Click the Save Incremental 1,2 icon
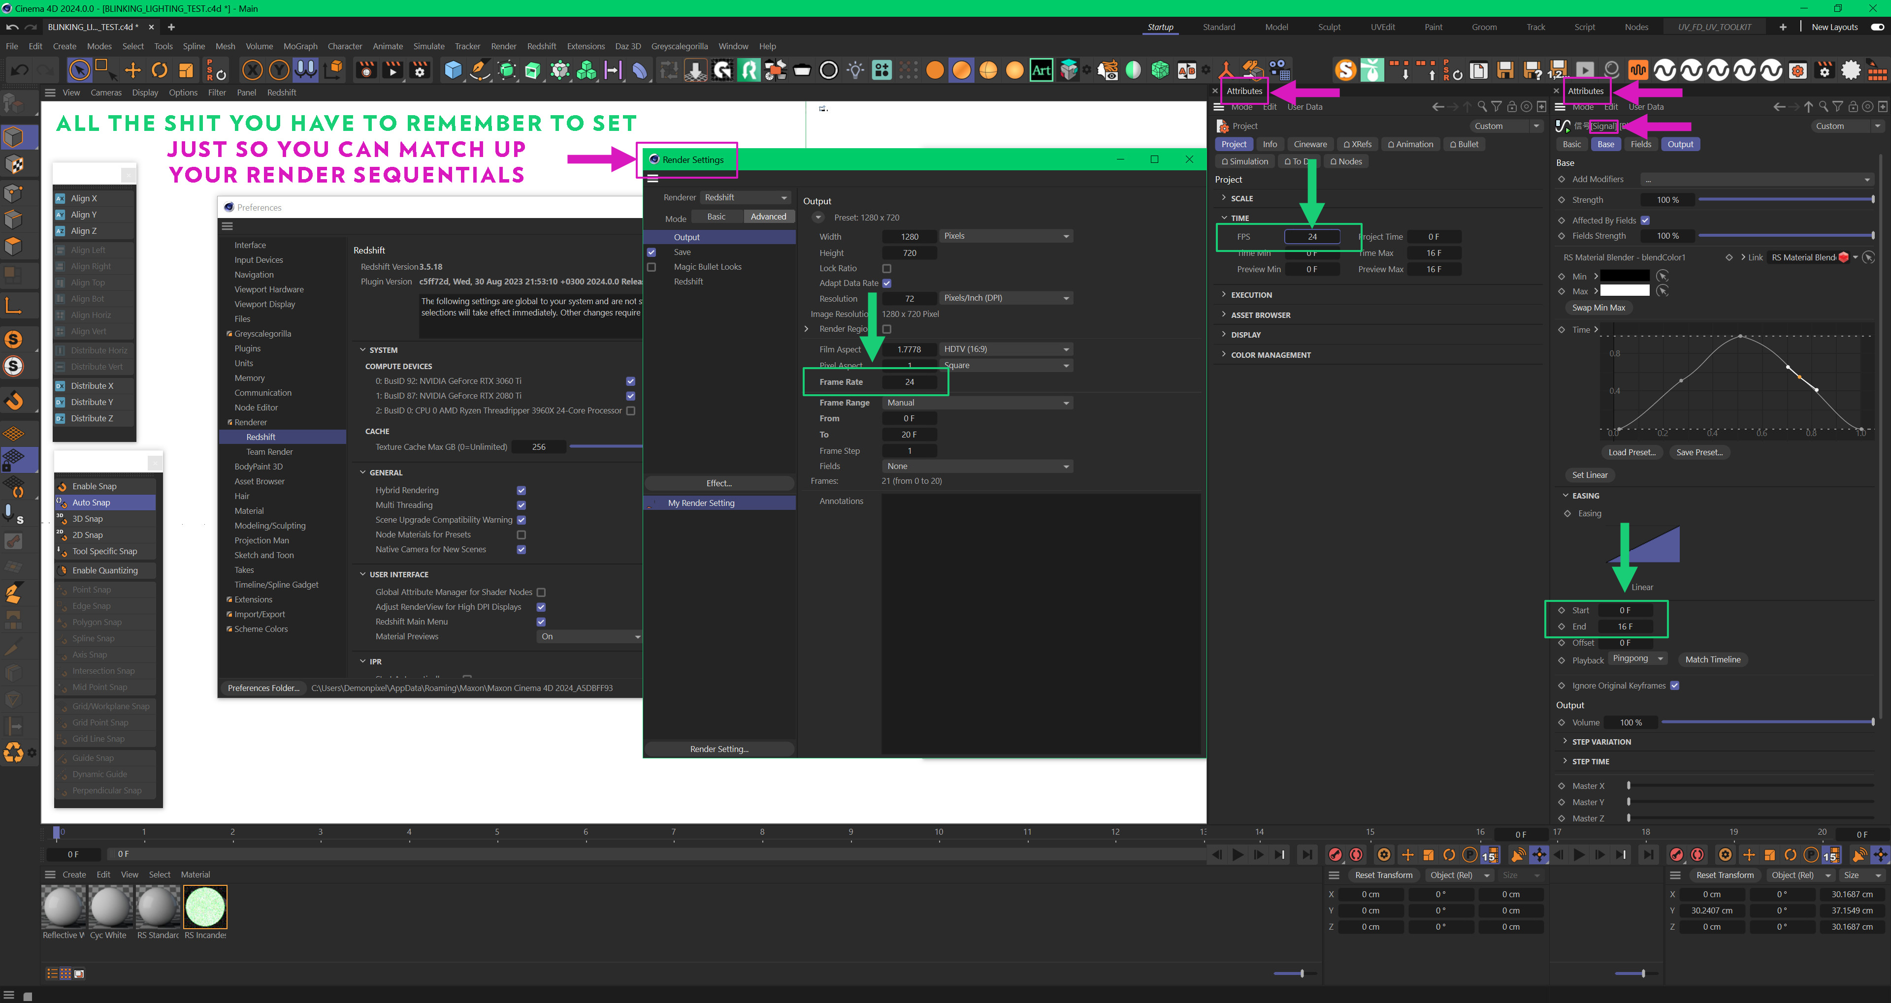Viewport: 1891px width, 1003px height. point(1558,70)
